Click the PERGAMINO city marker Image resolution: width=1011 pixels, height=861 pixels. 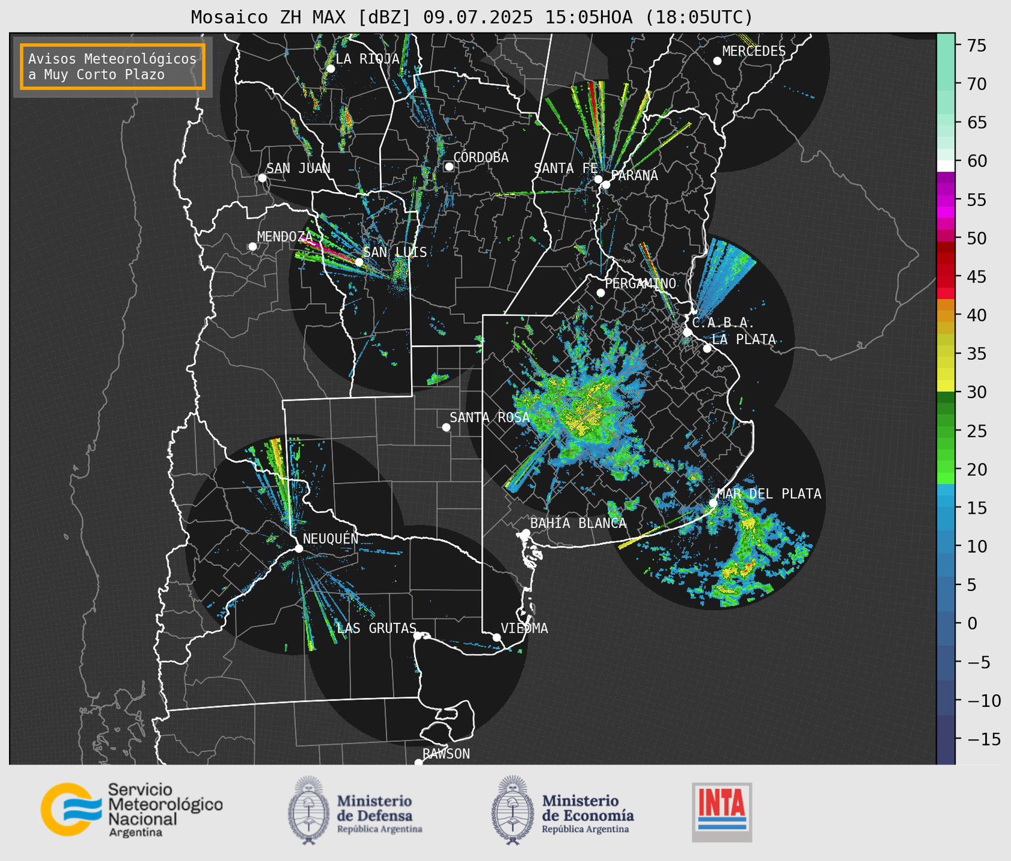pyautogui.click(x=600, y=293)
